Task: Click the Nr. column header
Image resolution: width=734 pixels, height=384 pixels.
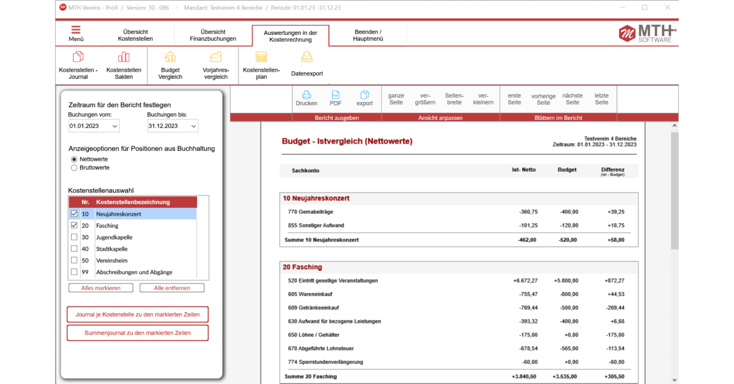Action: coord(86,202)
